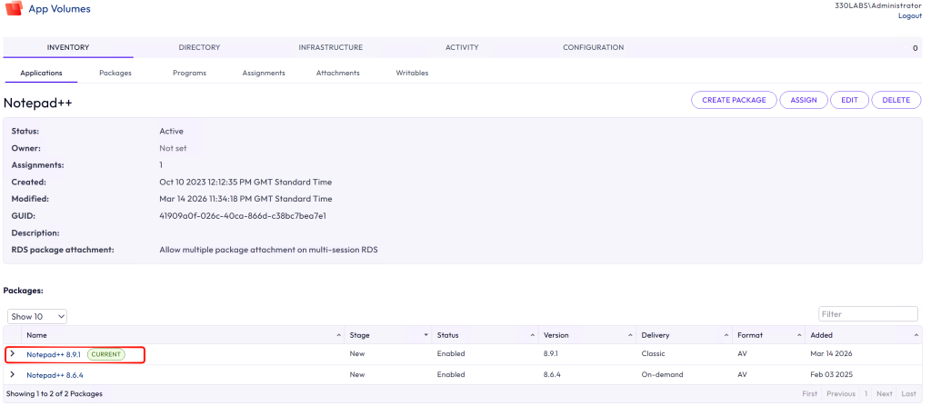The height and width of the screenshot is (415, 931).
Task: Switch to the Applications sub-tab
Action: 41,73
